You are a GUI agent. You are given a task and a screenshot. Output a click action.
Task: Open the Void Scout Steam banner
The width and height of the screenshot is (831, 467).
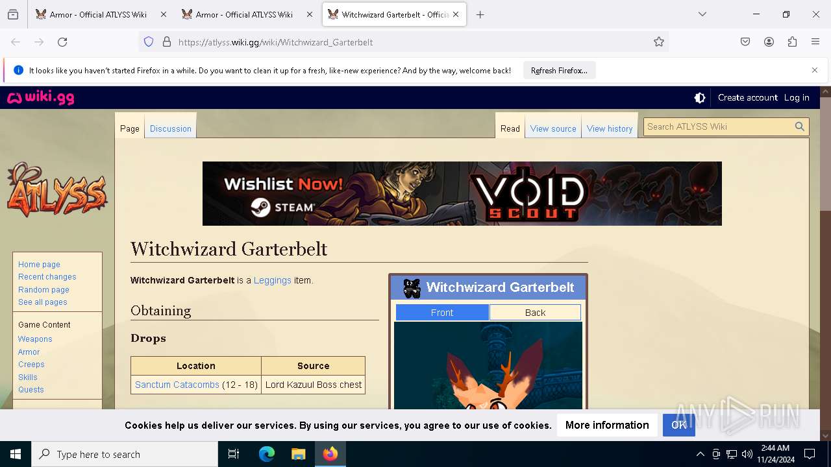[462, 193]
